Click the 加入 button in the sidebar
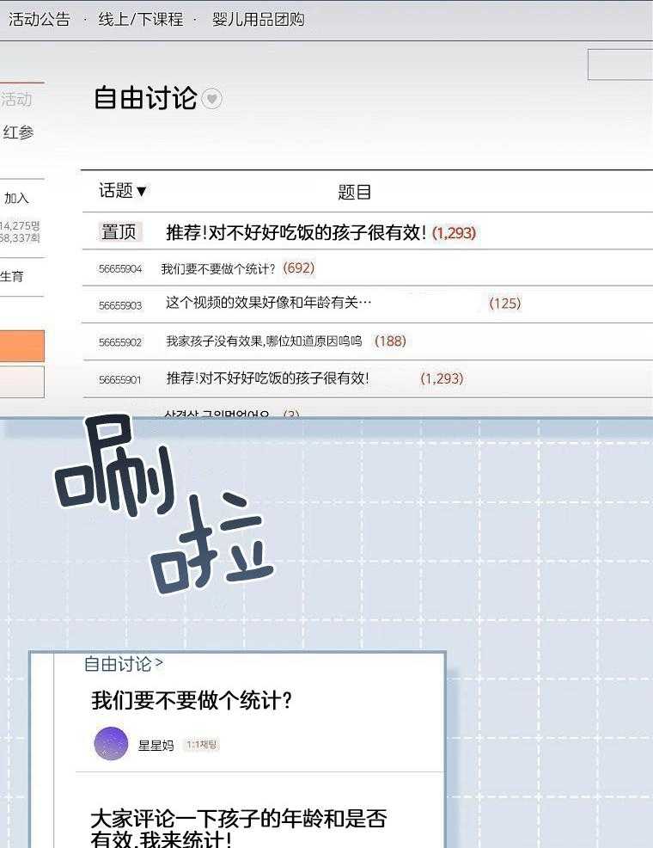The width and height of the screenshot is (653, 848). 16,198
